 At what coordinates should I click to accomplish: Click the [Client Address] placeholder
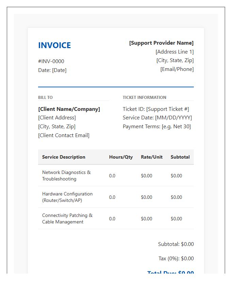(57, 118)
